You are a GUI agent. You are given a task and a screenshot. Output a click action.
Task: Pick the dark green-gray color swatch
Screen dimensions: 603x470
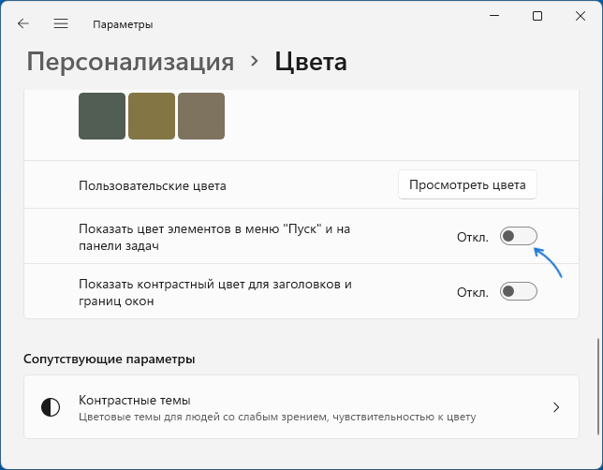tap(102, 116)
